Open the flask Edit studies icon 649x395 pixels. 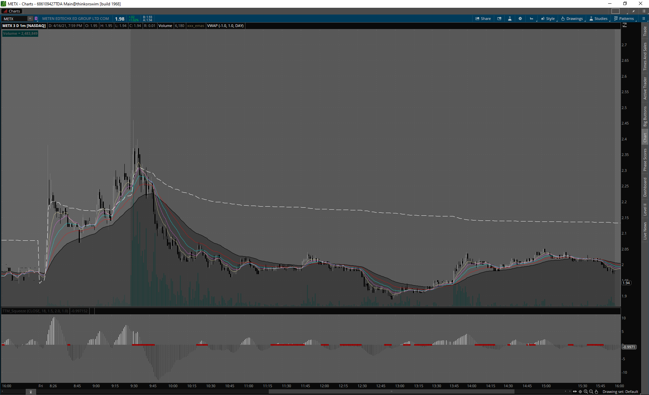click(x=510, y=19)
